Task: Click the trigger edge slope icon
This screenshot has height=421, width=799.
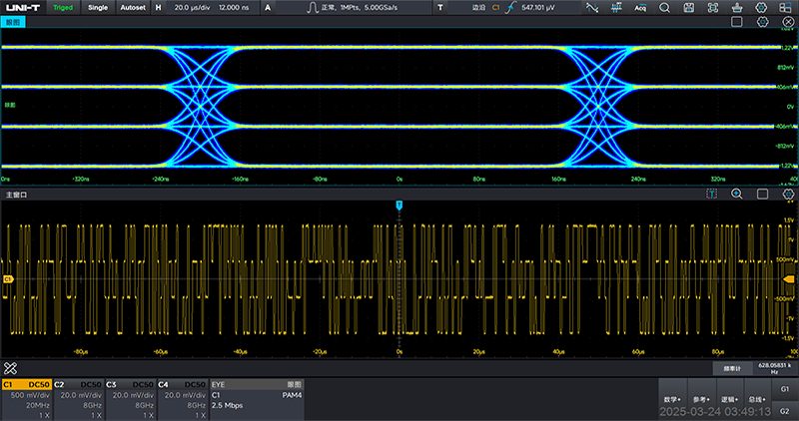Action: click(x=510, y=8)
